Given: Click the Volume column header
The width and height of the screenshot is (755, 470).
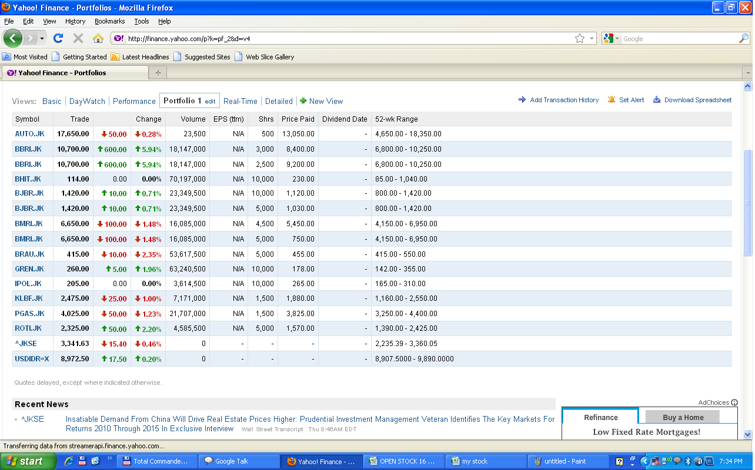Looking at the screenshot, I should [x=193, y=119].
